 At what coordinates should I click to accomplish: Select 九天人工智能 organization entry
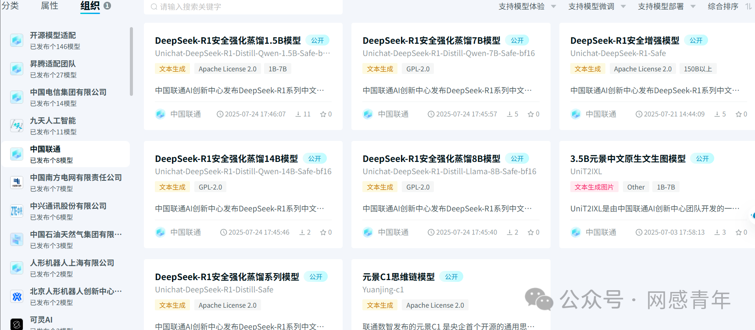[65, 126]
